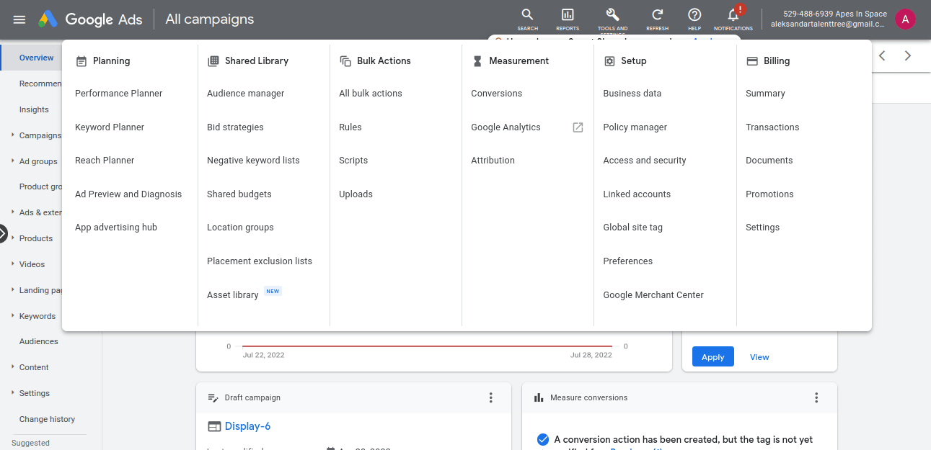Click the View link
The height and width of the screenshot is (450, 931).
point(759,357)
